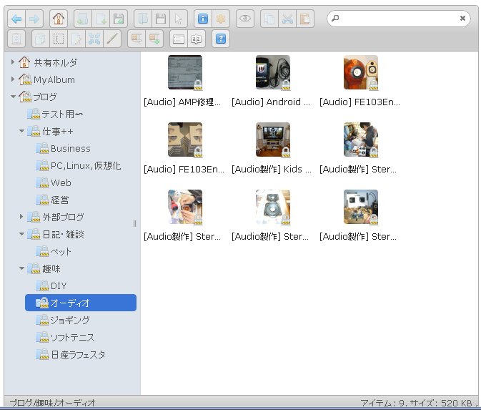Collapse the 仕事++ folder tree

point(21,131)
